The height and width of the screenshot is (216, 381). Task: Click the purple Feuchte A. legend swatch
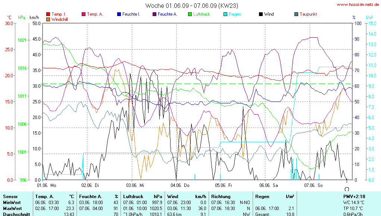pyautogui.click(x=154, y=14)
